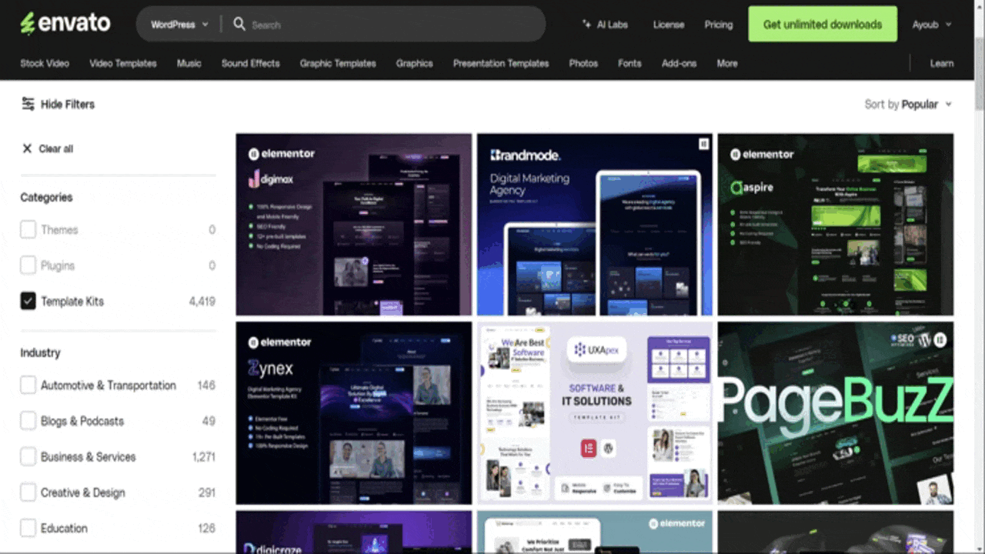The height and width of the screenshot is (554, 985).
Task: Browse the Fonts category
Action: [629, 63]
